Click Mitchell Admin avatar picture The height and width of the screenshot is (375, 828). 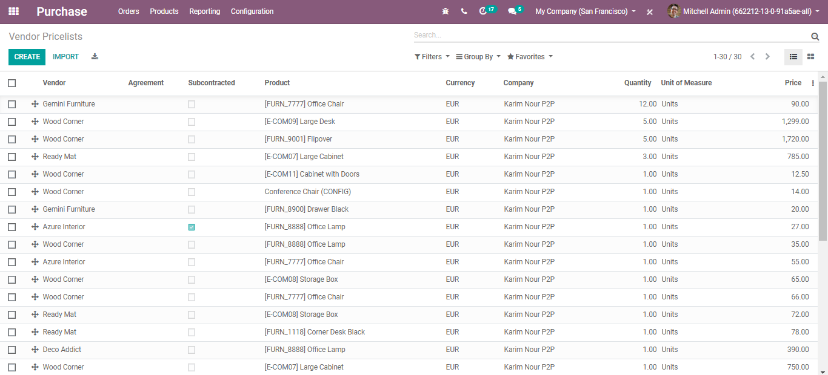pos(673,11)
